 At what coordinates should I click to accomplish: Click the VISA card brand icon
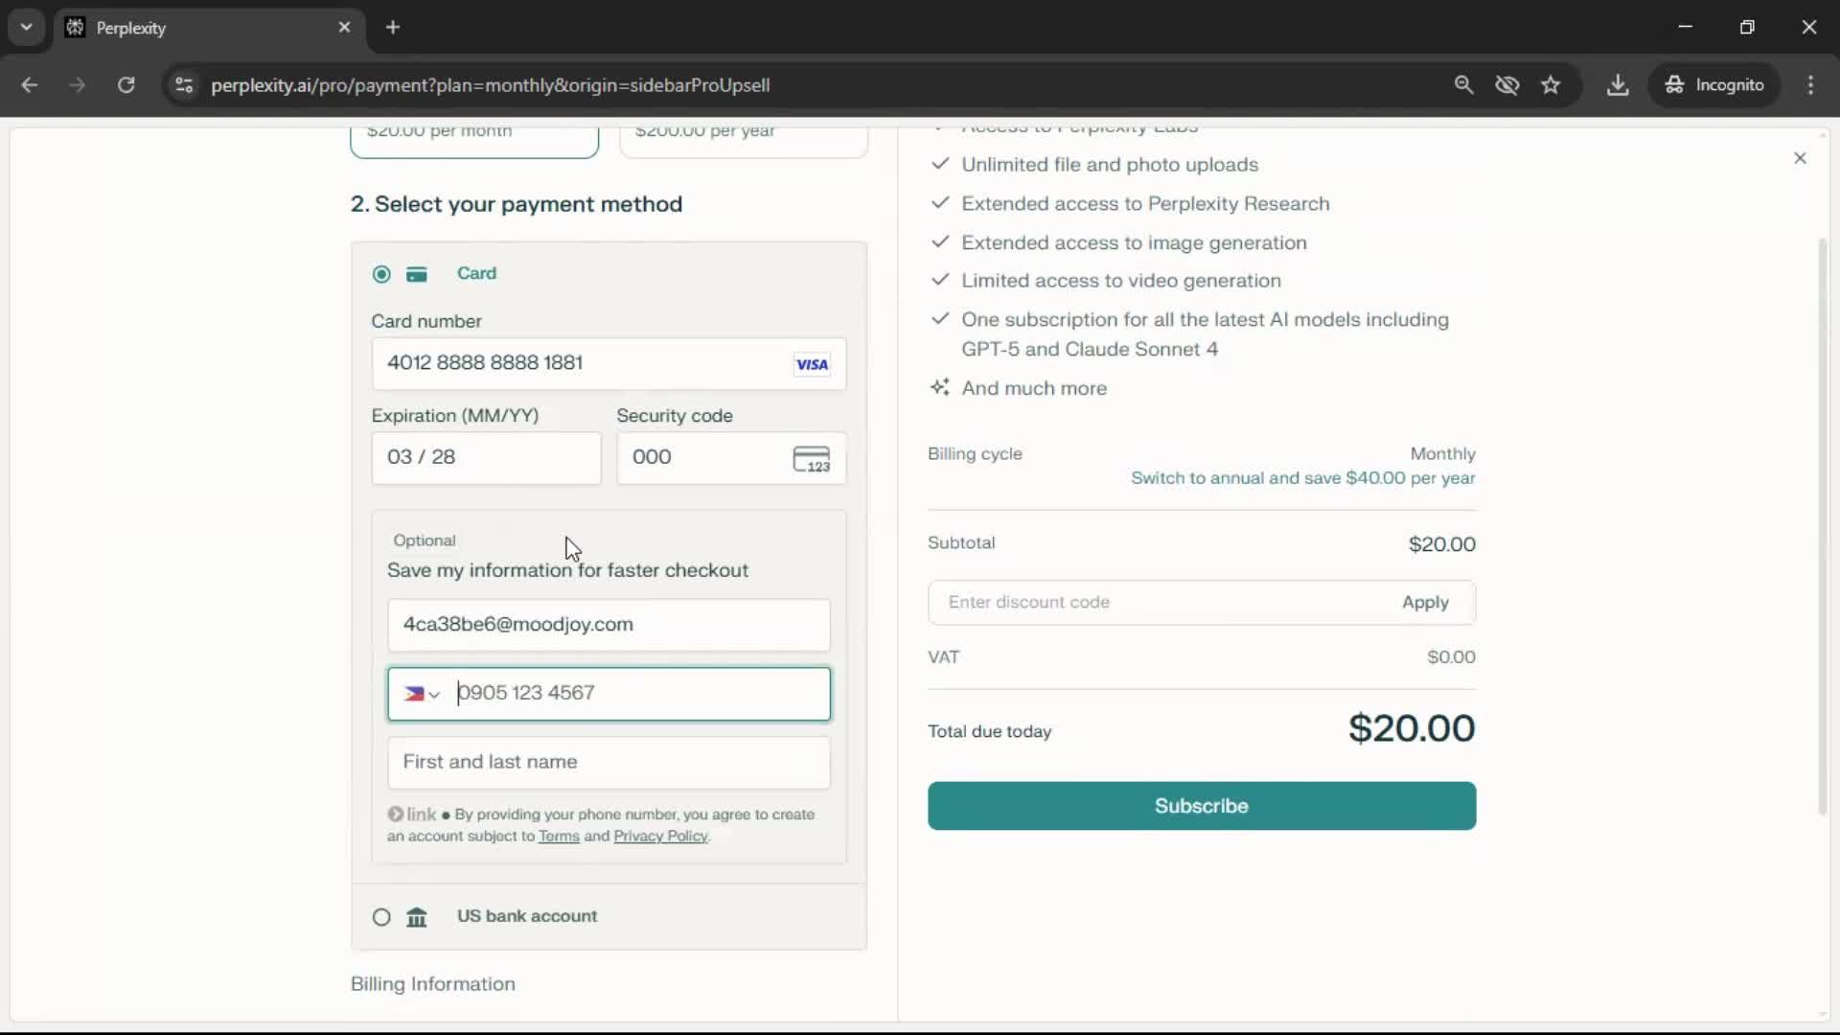811,364
